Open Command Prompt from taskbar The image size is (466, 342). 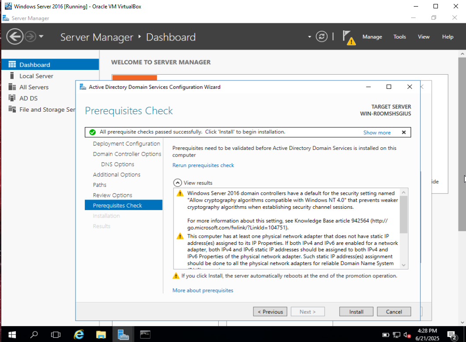point(145,335)
